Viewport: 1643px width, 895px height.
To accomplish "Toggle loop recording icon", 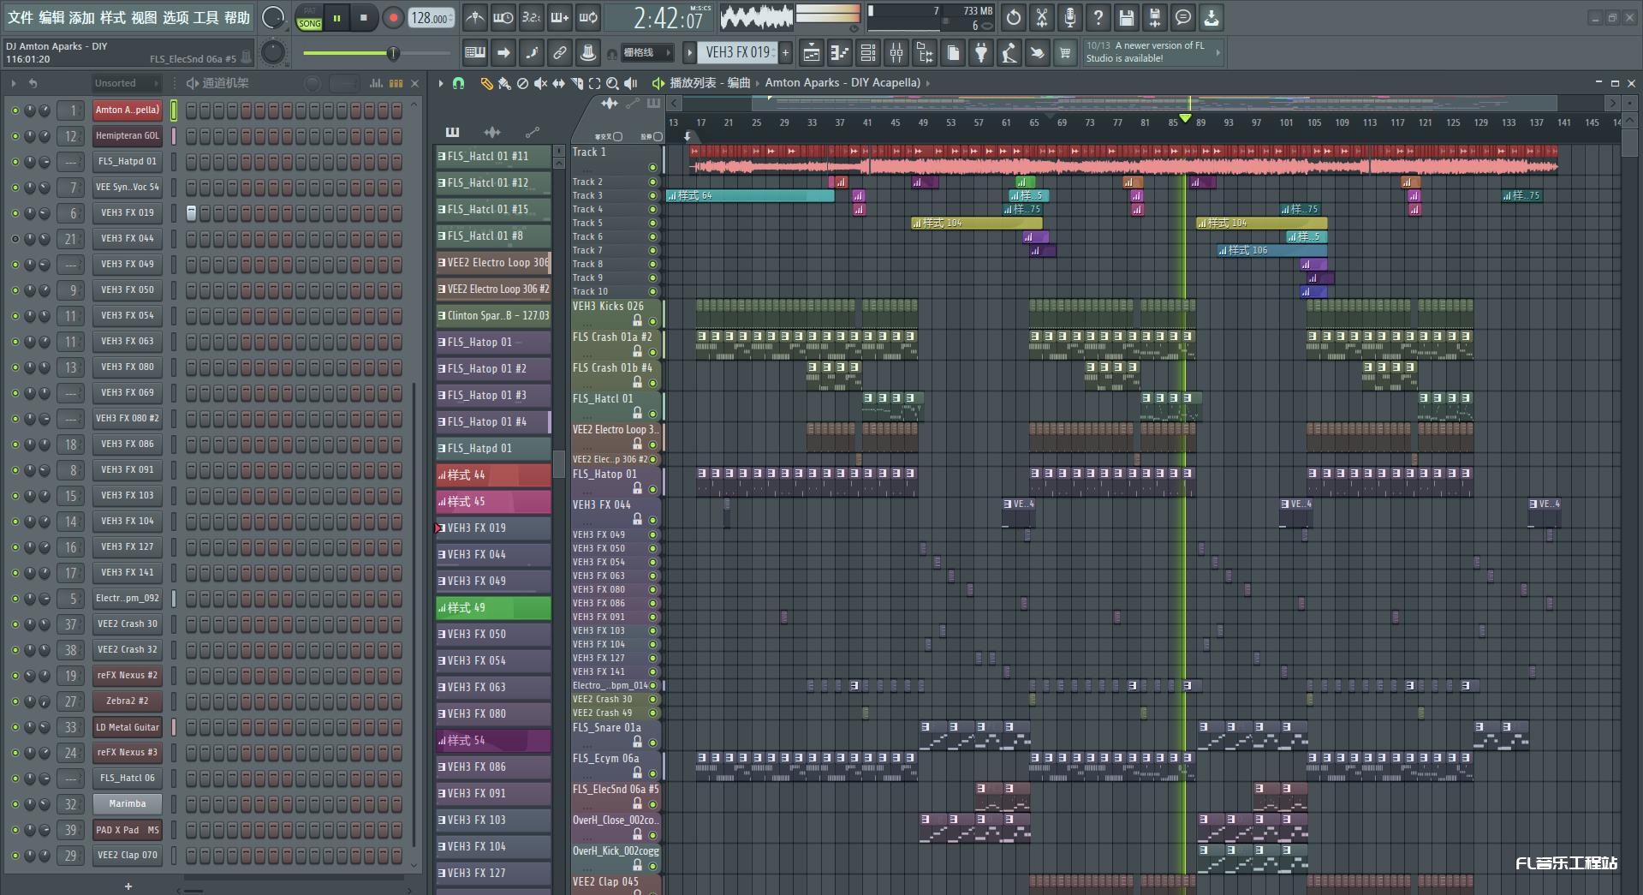I will pyautogui.click(x=587, y=17).
